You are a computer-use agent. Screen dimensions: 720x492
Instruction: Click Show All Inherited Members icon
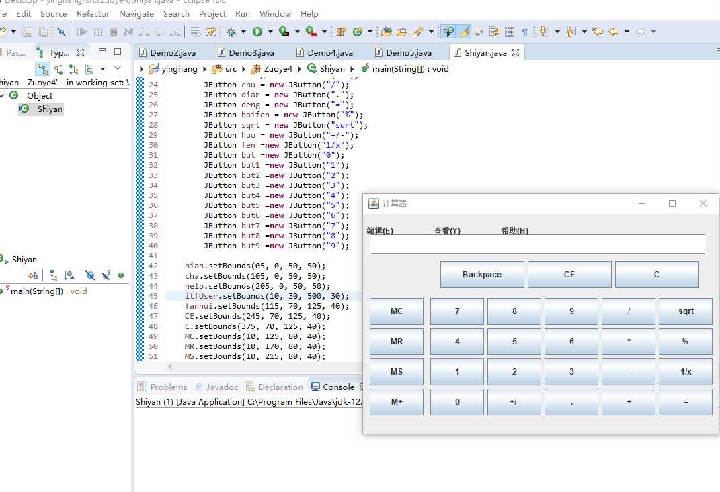54,276
